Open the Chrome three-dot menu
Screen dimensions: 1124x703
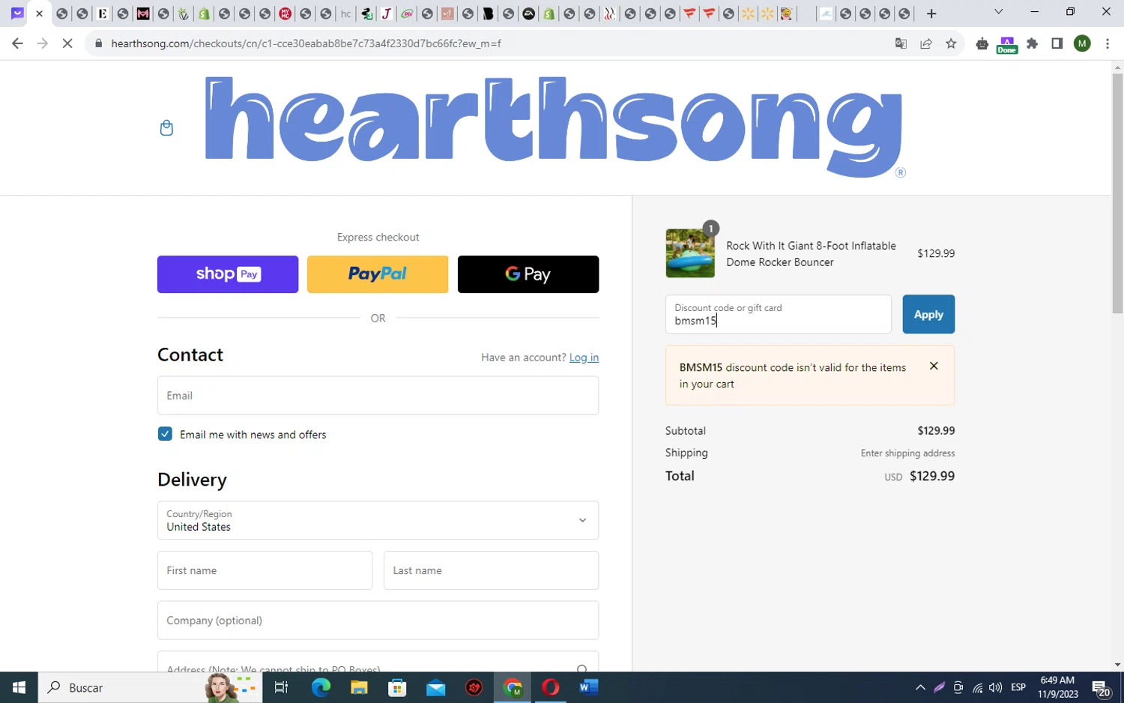(x=1108, y=43)
